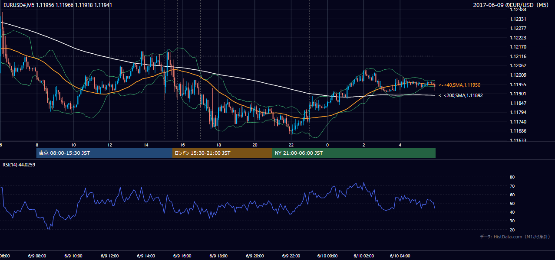Click the RSI(14) 44.0259 indicator label
This screenshot has height=260, width=555.
tap(19, 165)
